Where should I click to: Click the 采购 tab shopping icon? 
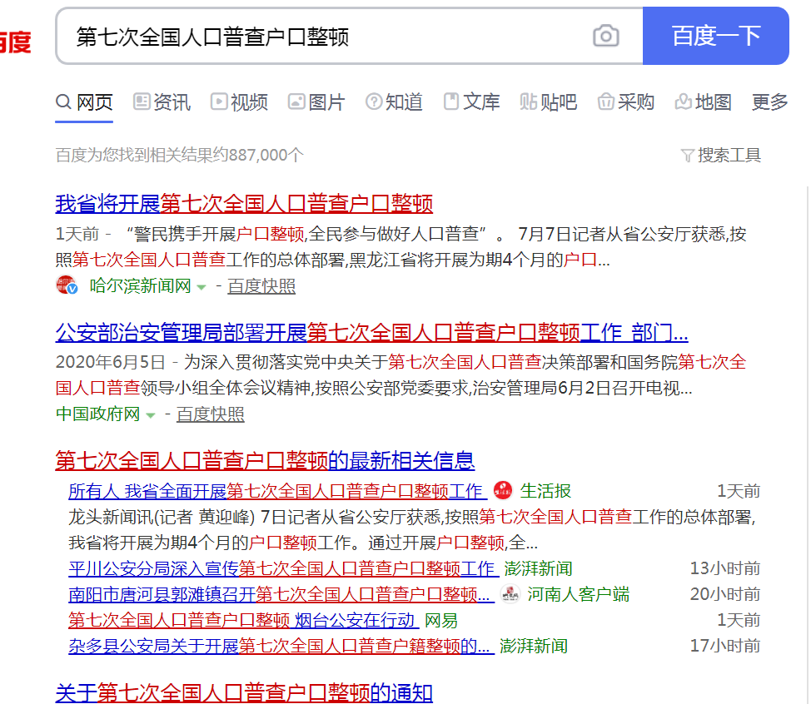(605, 102)
